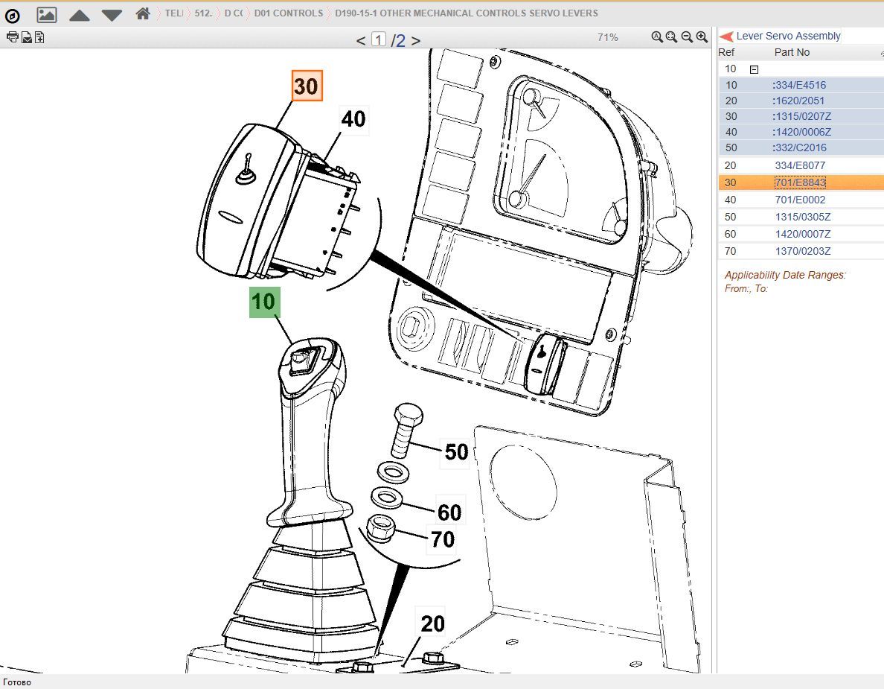Image resolution: width=884 pixels, height=689 pixels.
Task: Collapse the Ref 10 assembly row
Action: point(754,69)
